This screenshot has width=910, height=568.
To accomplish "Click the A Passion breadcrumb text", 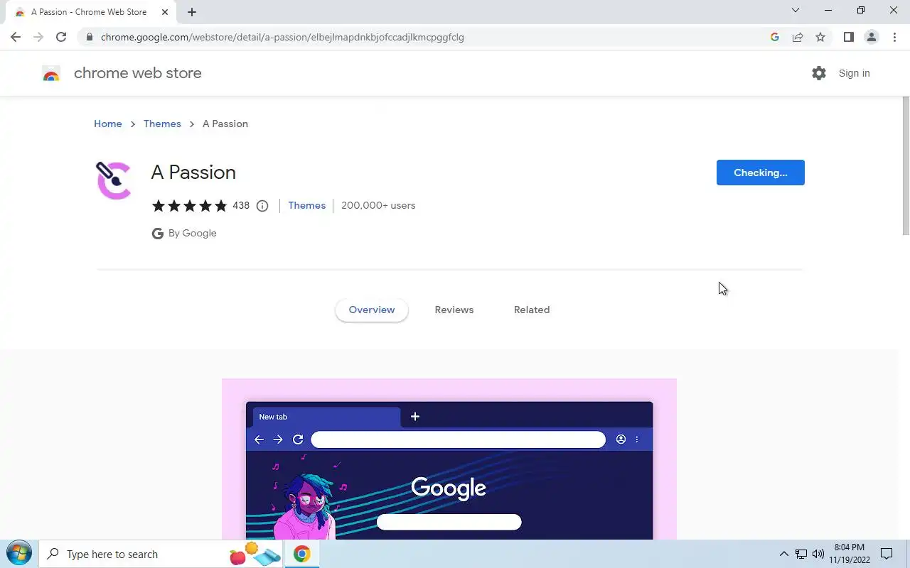I will [x=225, y=124].
